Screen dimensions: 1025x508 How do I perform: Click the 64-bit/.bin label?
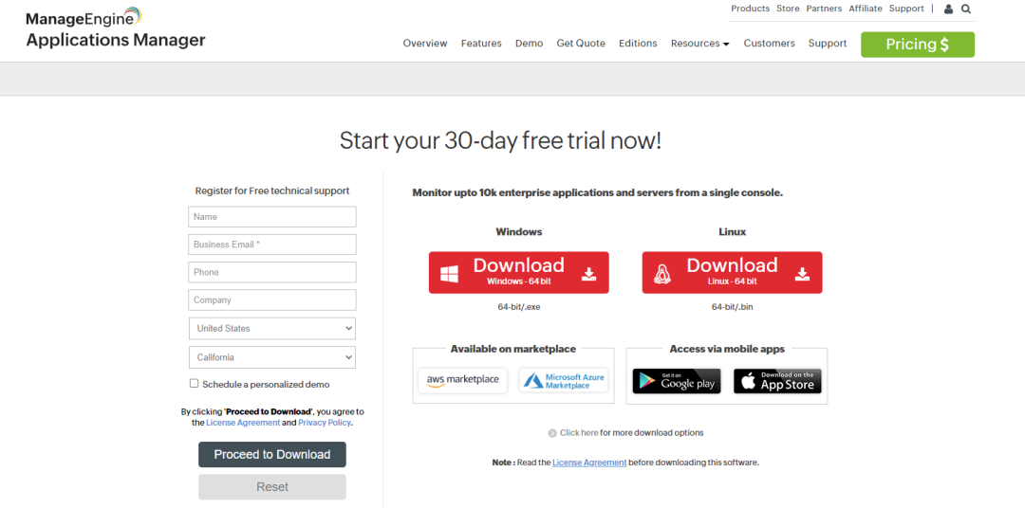coord(732,307)
